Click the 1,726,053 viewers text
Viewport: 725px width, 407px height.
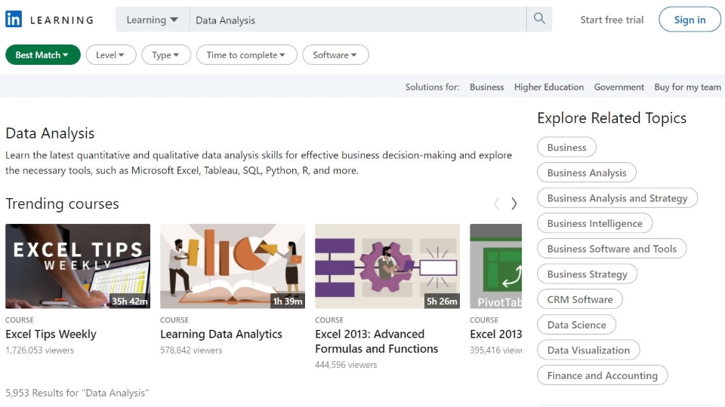pyautogui.click(x=40, y=350)
